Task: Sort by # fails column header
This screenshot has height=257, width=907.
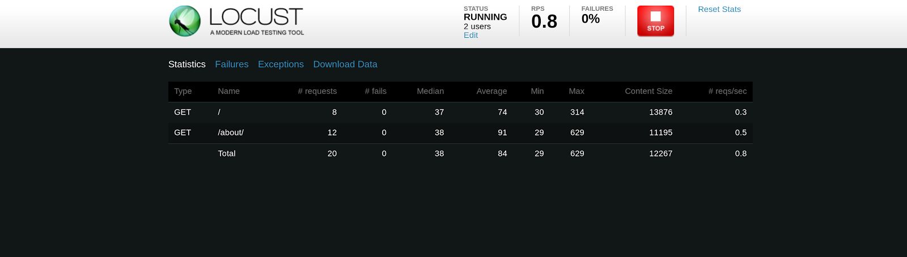Action: click(x=375, y=91)
